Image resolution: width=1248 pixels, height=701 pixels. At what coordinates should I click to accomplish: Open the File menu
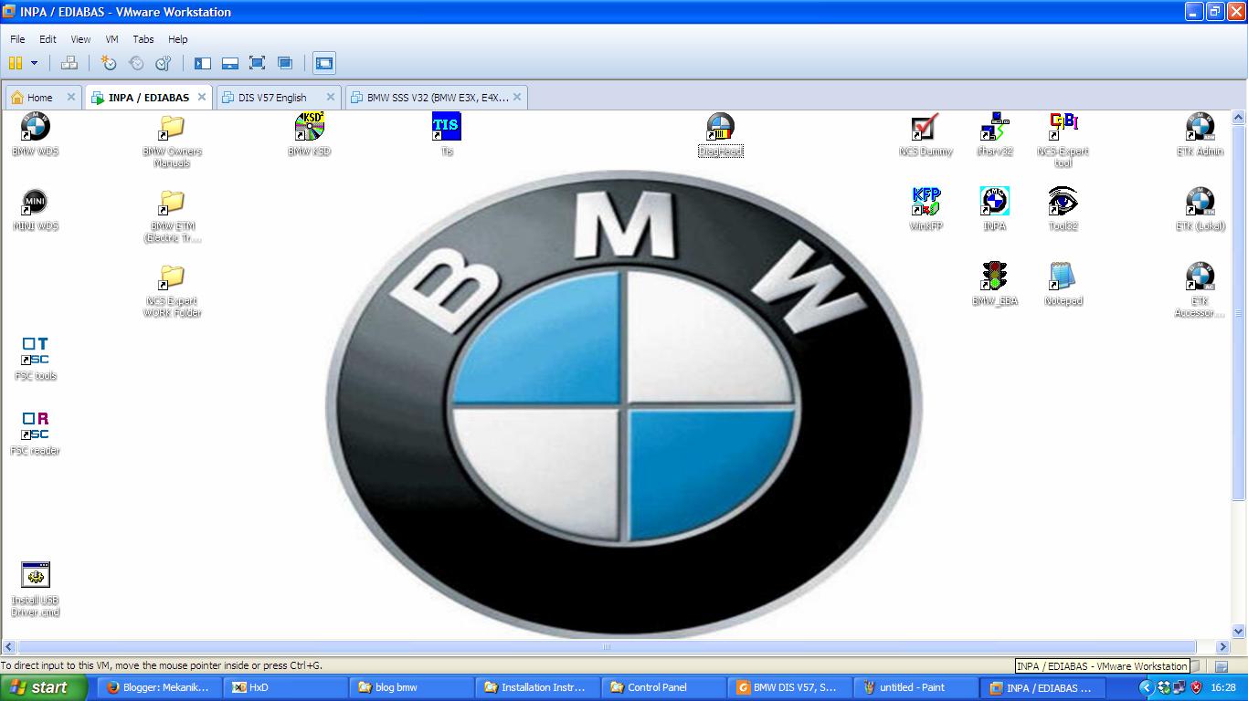(x=17, y=39)
